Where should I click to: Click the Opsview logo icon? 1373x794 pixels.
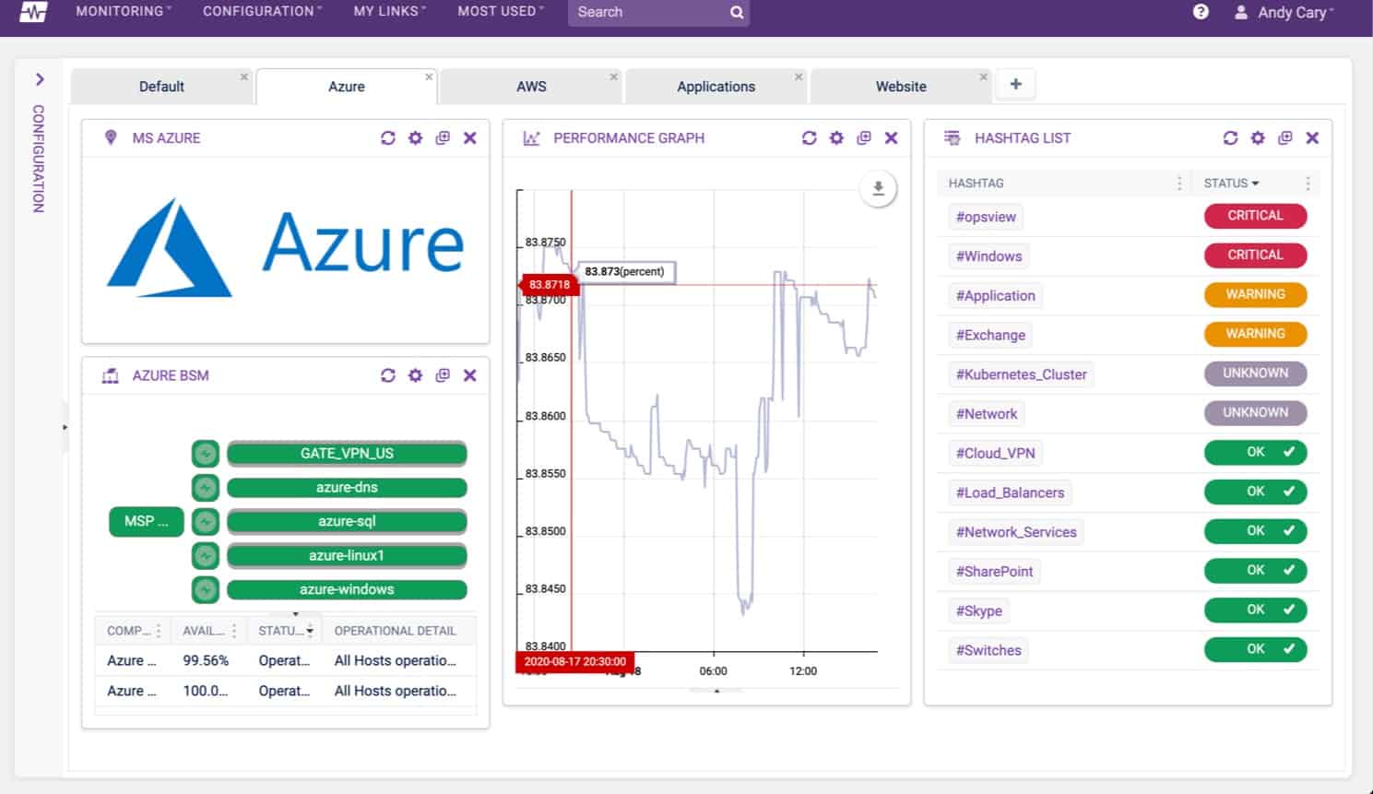(x=33, y=12)
